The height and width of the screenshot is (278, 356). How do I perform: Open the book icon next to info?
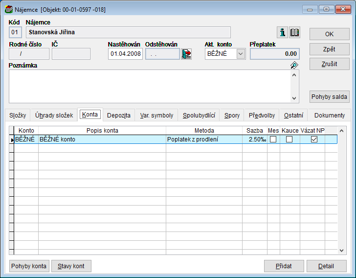coord(295,32)
